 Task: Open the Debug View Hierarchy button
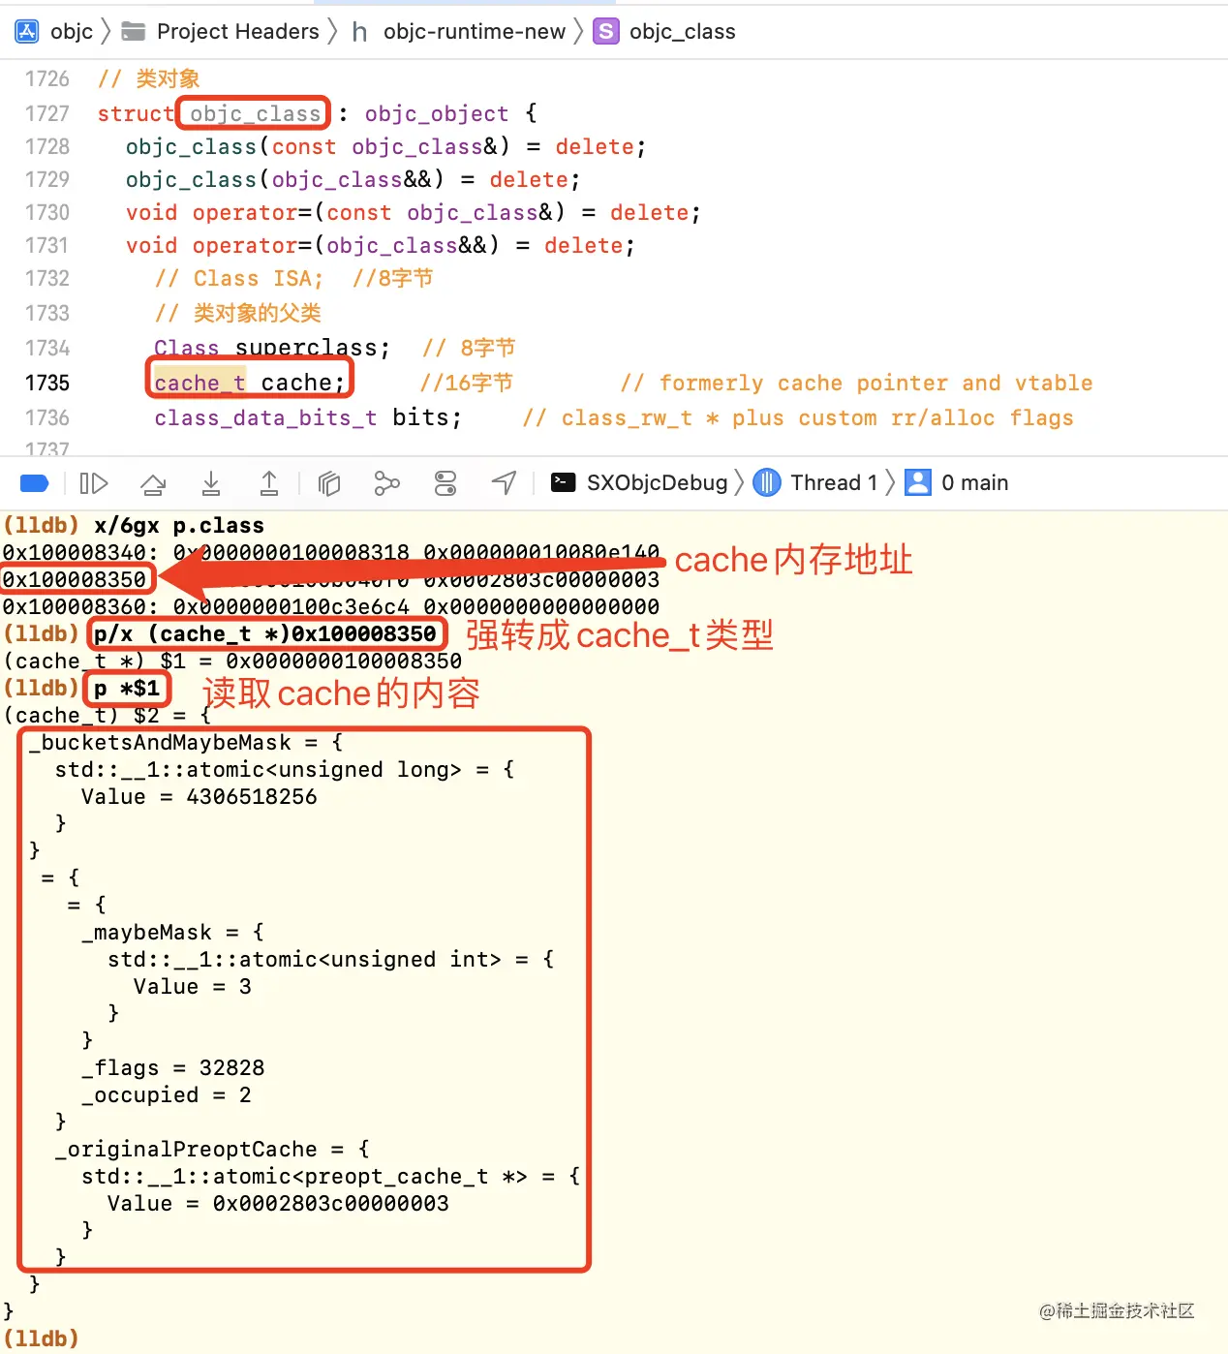tap(329, 482)
